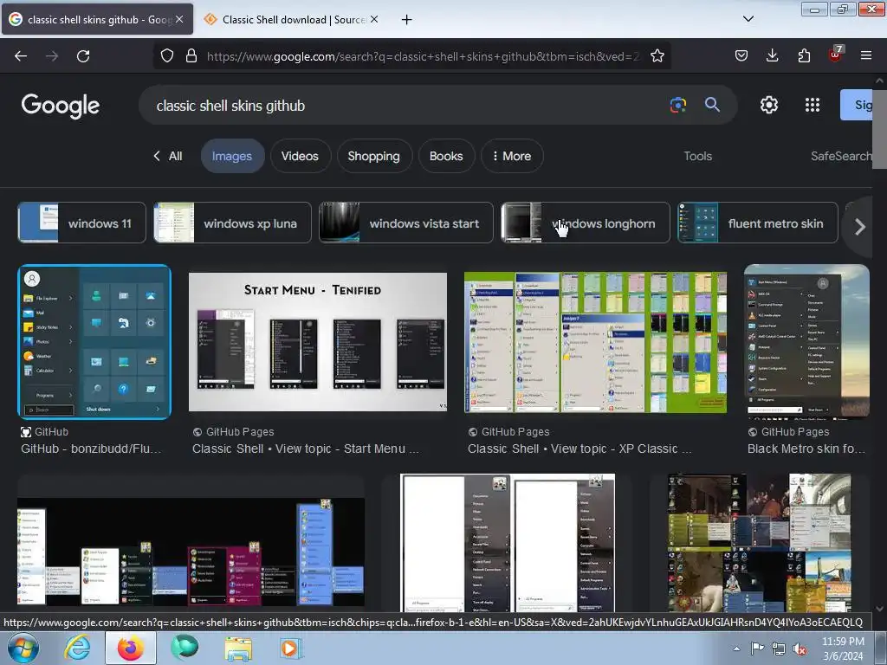Open the Start Menu Tenified image
The height and width of the screenshot is (665, 887).
click(x=317, y=342)
